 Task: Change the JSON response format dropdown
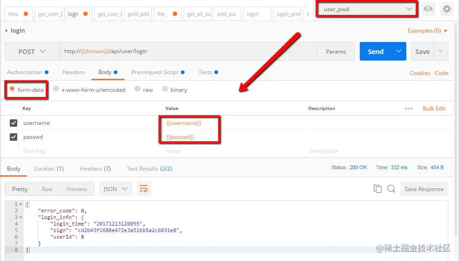click(x=116, y=189)
